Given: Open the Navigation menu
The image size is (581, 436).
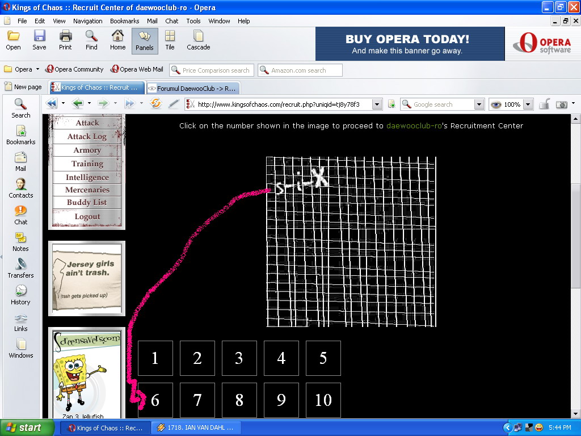Looking at the screenshot, I should pos(88,21).
